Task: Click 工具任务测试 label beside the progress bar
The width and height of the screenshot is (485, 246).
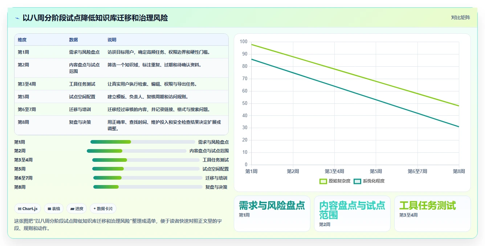Action: (216, 160)
